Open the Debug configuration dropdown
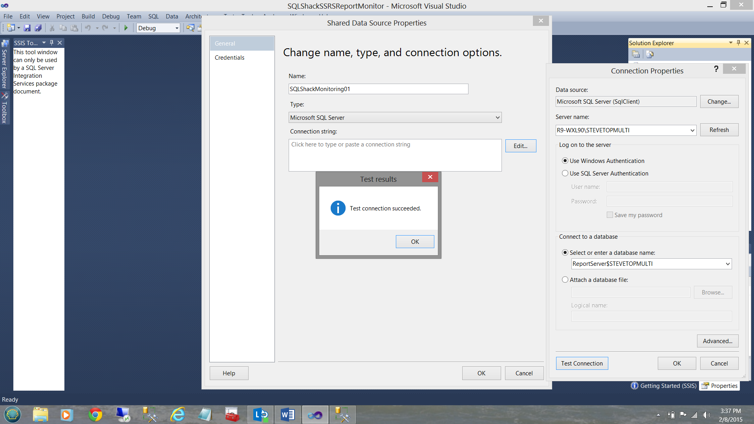Screen dimensions: 754x424 point(177,28)
